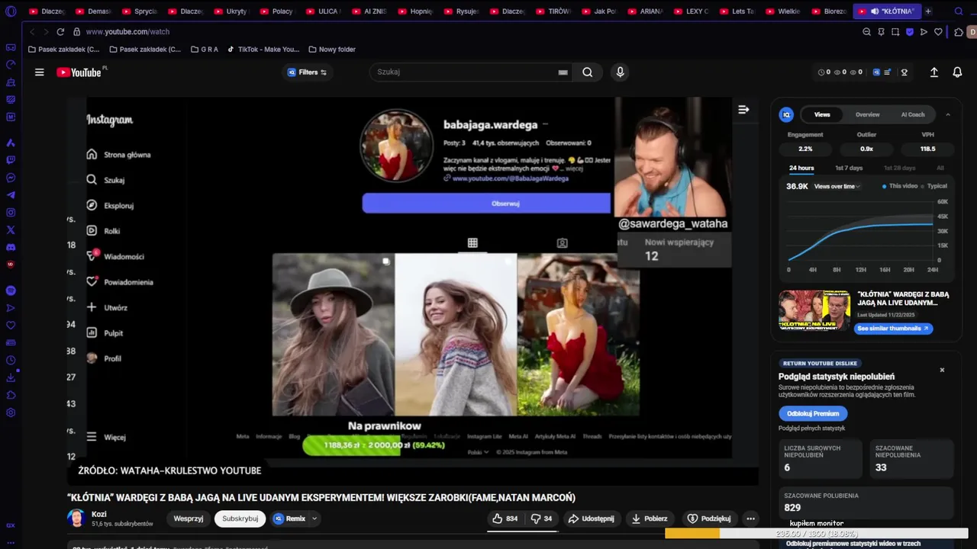Open the Twitch icon in Opera sidebar
977x549 pixels.
(x=11, y=160)
